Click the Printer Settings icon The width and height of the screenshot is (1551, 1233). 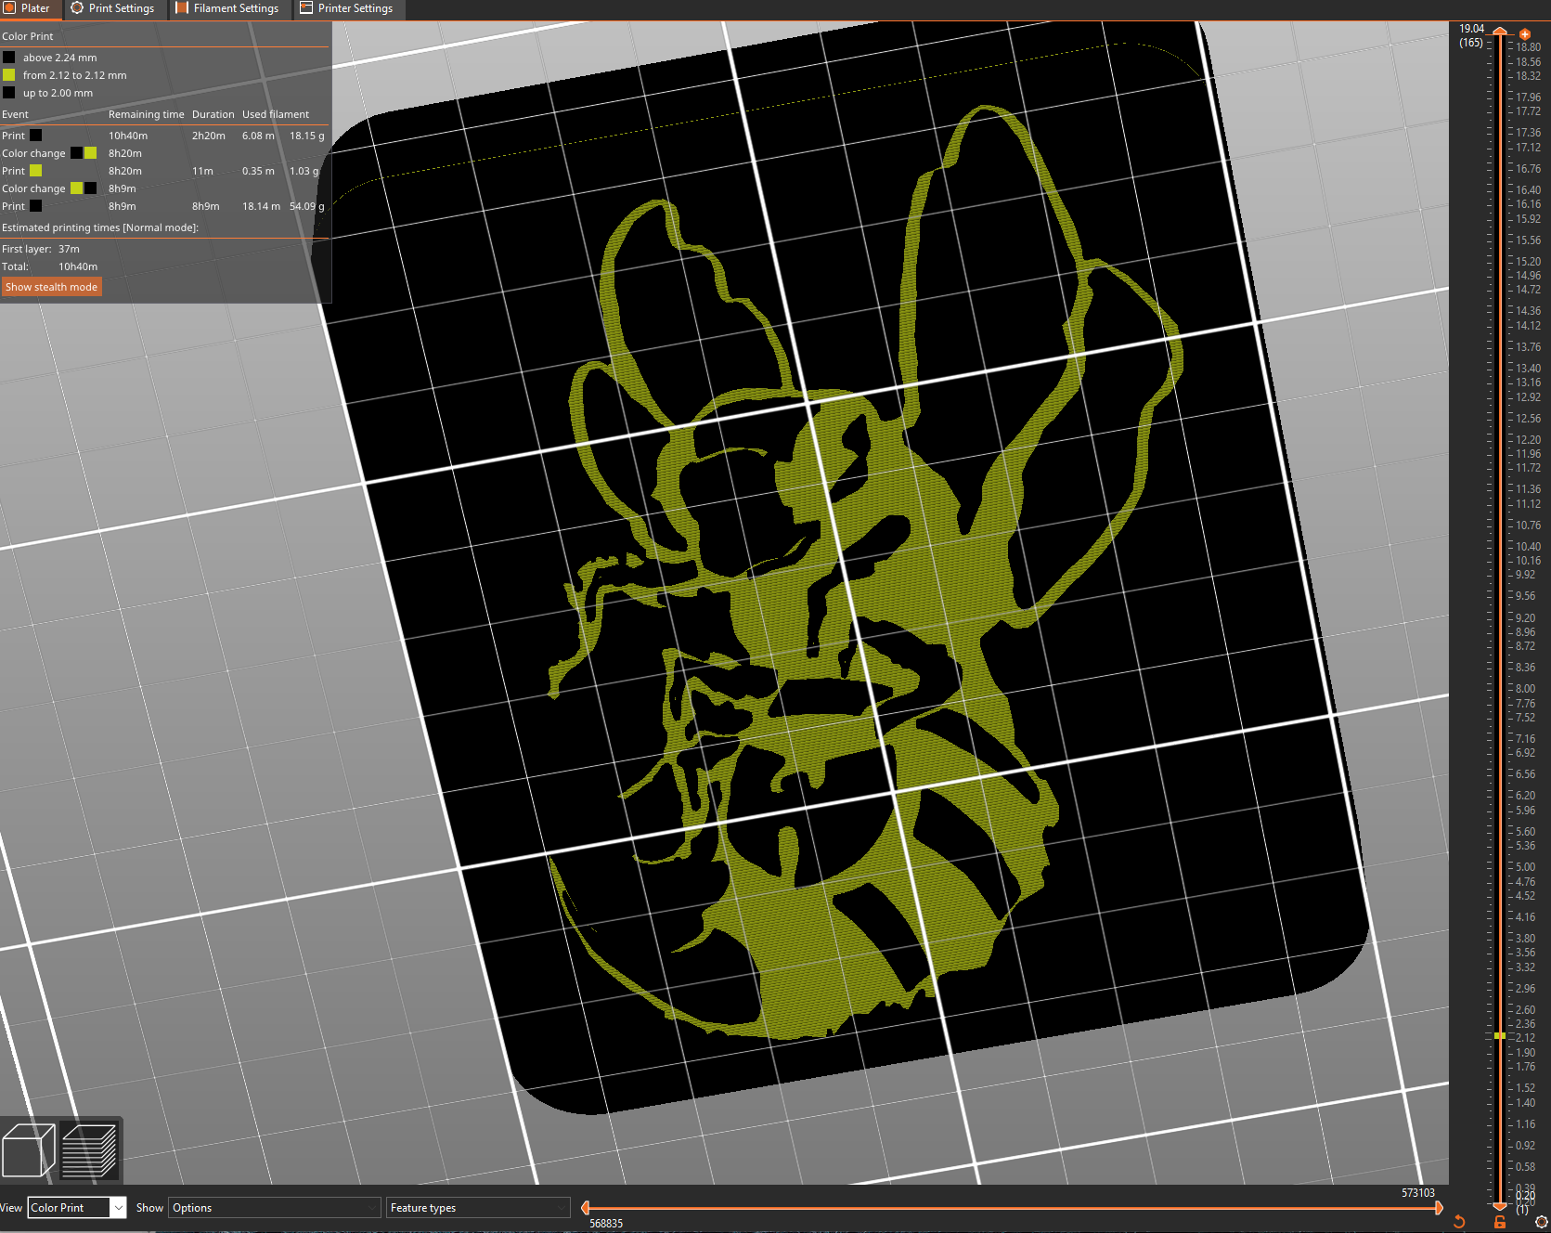coord(306,8)
